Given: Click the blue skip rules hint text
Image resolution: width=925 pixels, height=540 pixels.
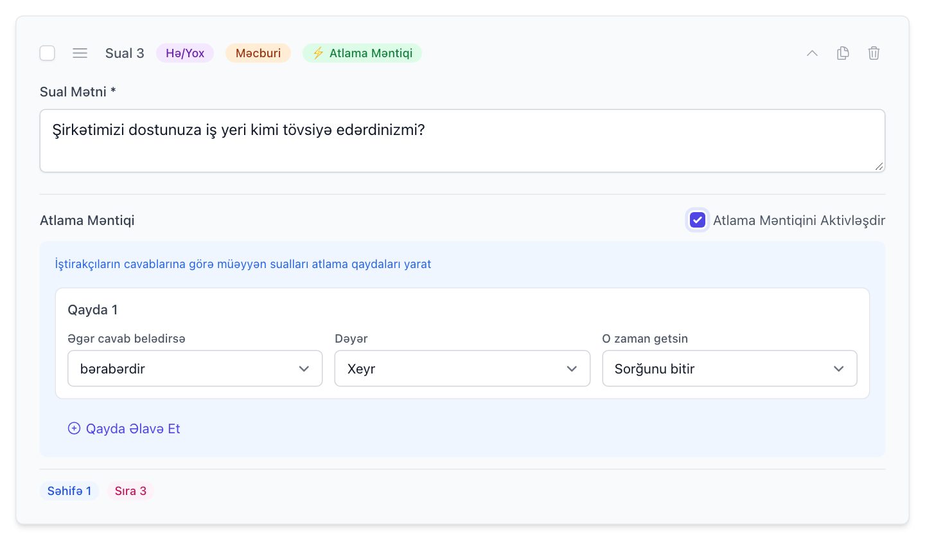Looking at the screenshot, I should pyautogui.click(x=243, y=264).
